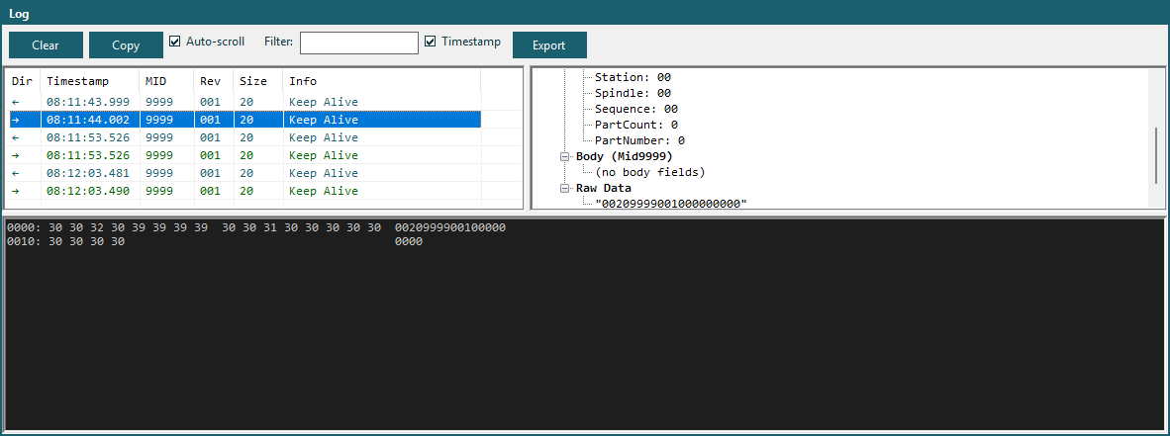Image resolution: width=1170 pixels, height=436 pixels.
Task: Select the log row at 08:12:03.481
Action: 244,173
